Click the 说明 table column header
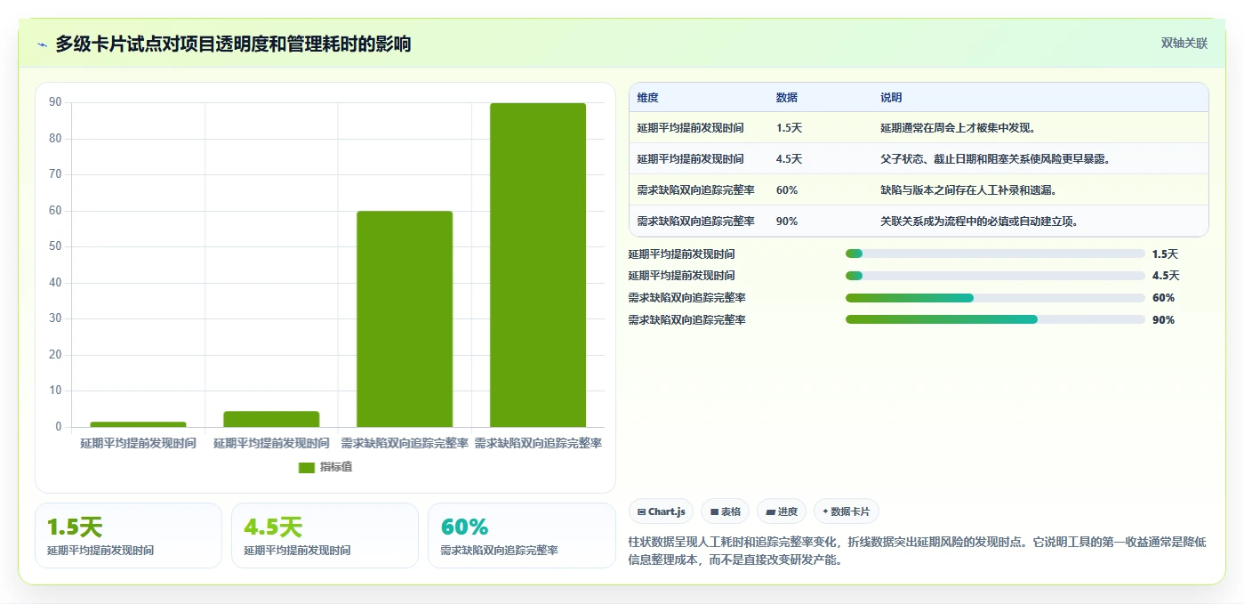 891,98
